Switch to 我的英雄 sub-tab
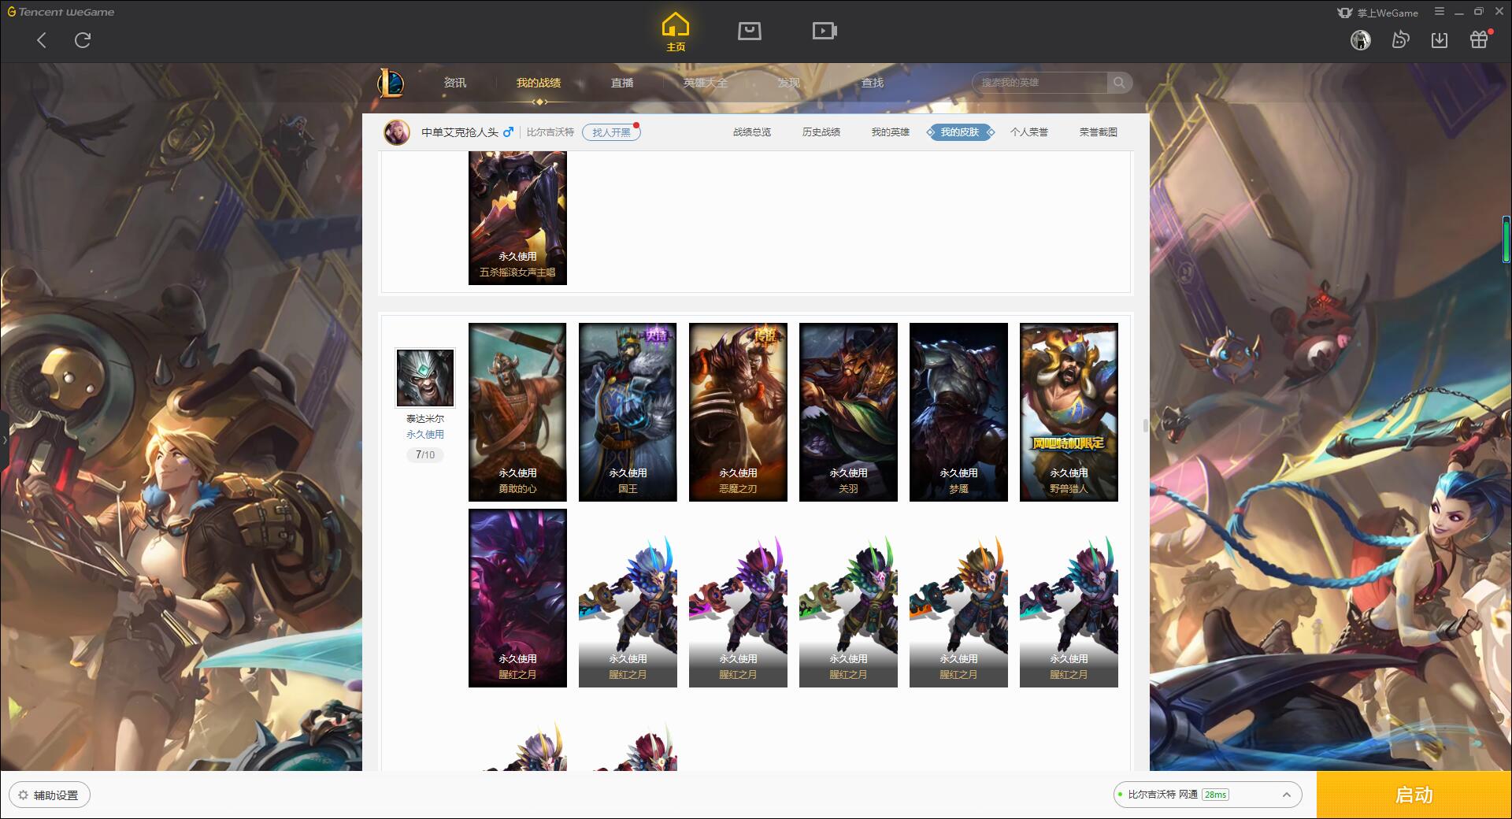The height and width of the screenshot is (819, 1512). point(891,132)
